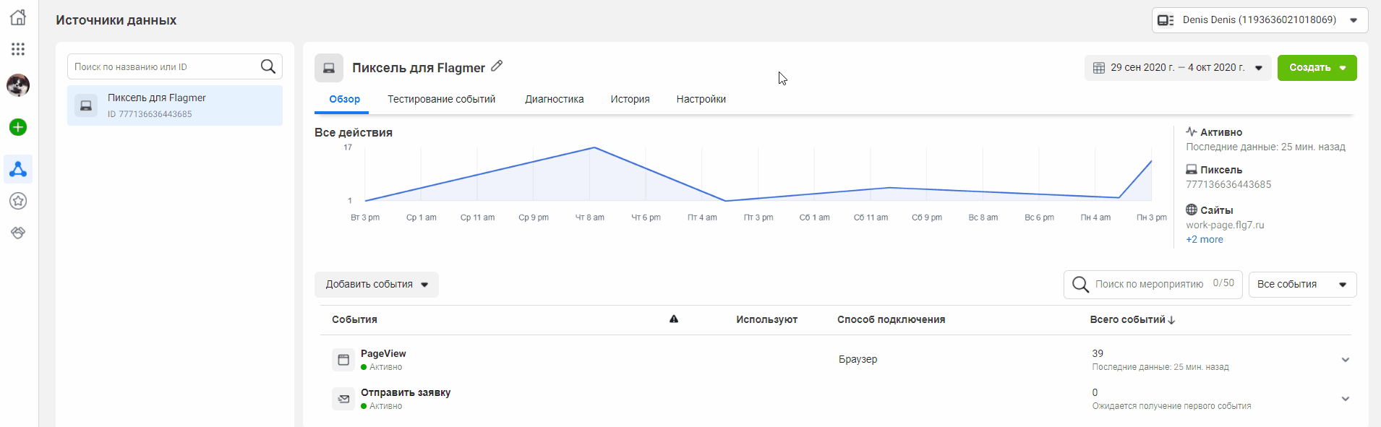Click the home icon in left sidebar
Viewport: 1381px width, 427px height.
[18, 17]
